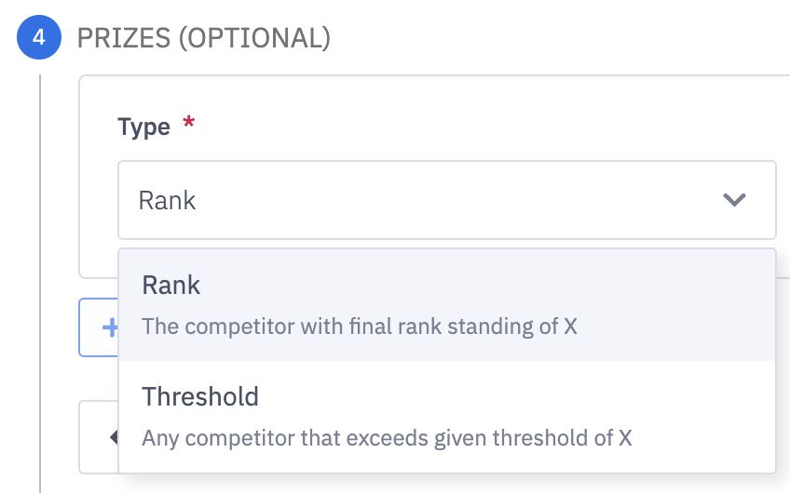
Task: Click the chevron icon in Type field
Action: (734, 200)
